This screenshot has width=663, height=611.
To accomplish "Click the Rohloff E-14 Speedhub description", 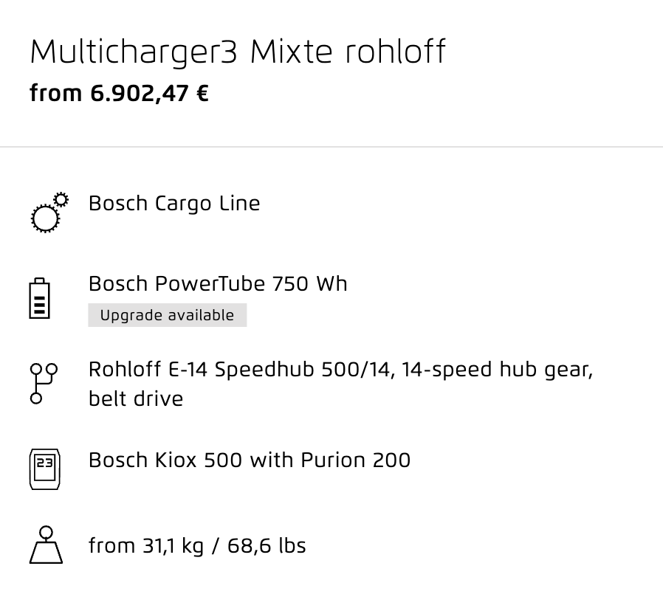I will pyautogui.click(x=341, y=384).
